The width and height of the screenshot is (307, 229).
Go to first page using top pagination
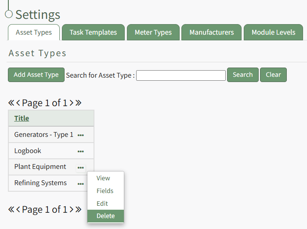point(11,103)
